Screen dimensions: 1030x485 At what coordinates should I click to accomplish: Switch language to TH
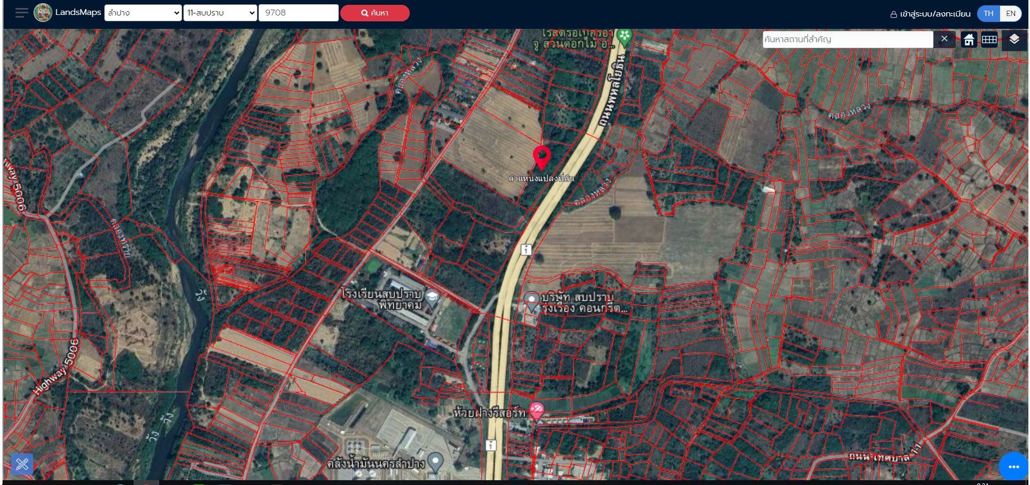(x=989, y=13)
